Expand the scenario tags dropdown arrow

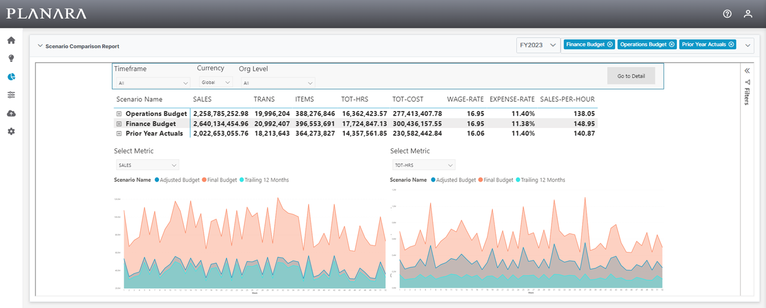coord(747,45)
